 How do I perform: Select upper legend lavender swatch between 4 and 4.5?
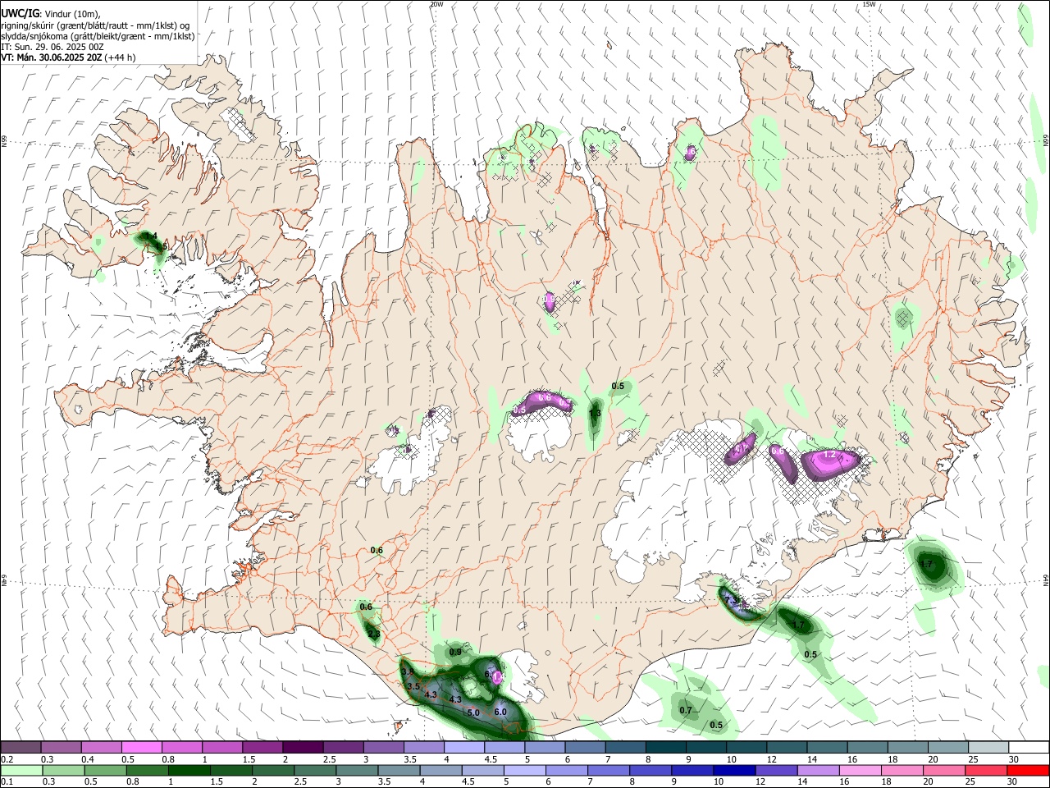click(x=464, y=748)
